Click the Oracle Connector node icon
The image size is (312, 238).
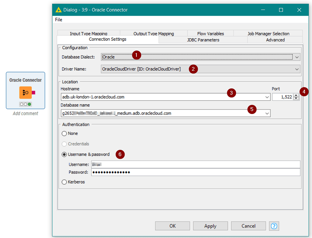click(x=25, y=93)
